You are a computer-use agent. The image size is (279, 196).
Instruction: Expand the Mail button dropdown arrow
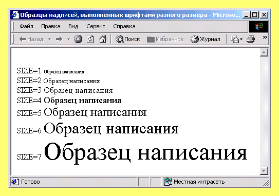[241, 39]
